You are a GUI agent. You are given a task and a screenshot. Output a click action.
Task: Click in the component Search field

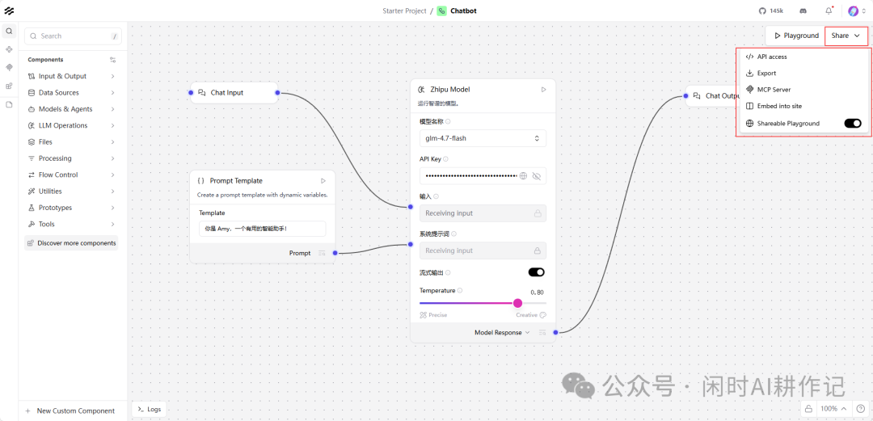(x=73, y=36)
